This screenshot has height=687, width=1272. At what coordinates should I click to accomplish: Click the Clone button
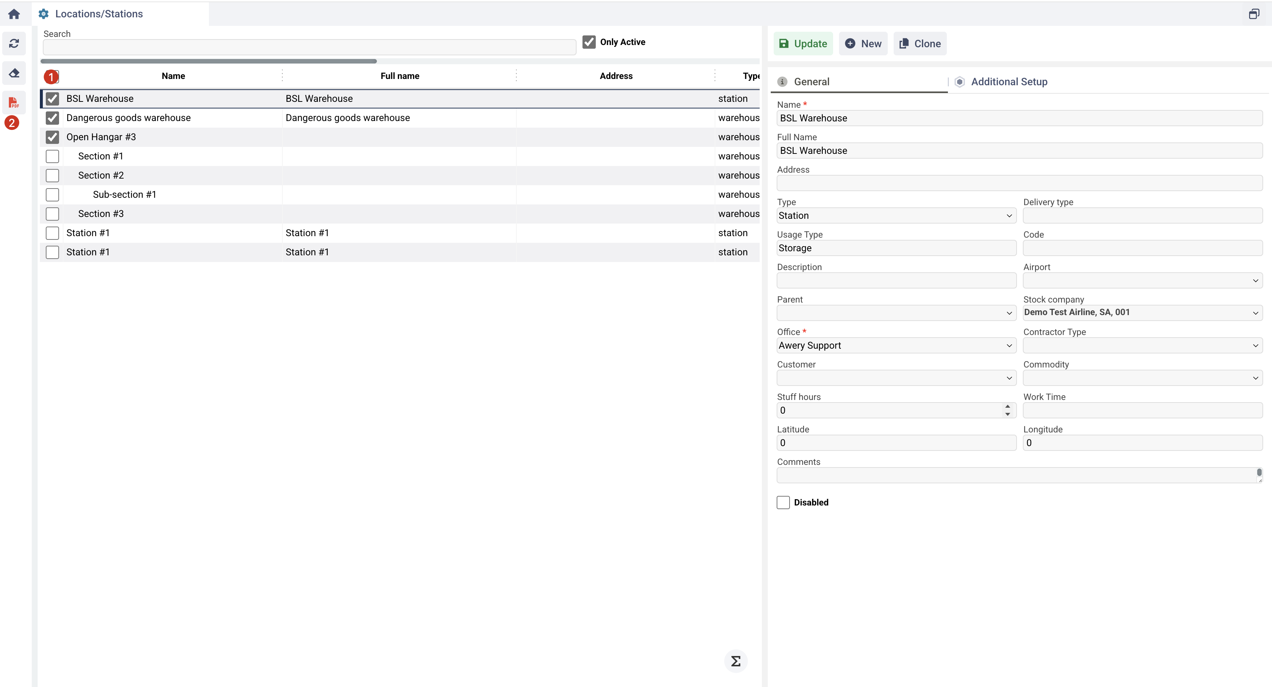[920, 44]
